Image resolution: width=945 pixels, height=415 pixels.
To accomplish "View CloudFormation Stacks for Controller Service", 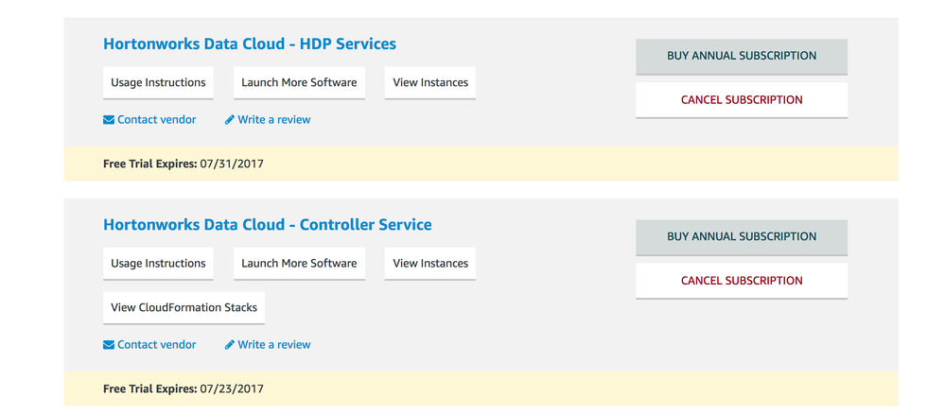I will point(184,308).
